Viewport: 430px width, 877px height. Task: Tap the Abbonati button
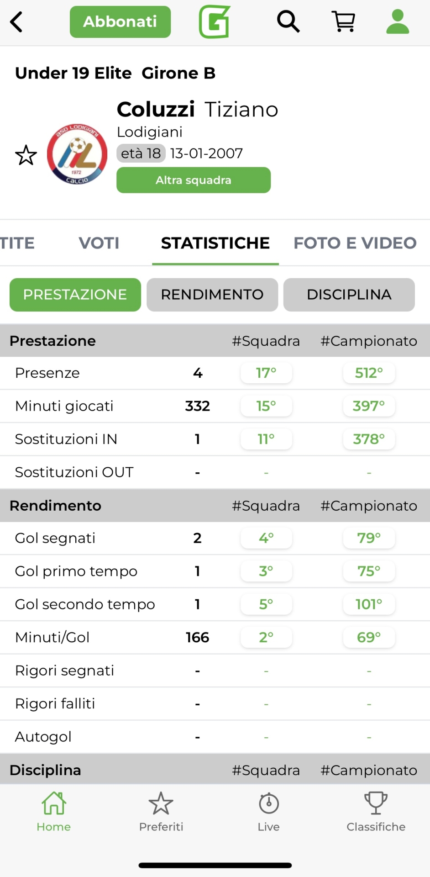120,21
